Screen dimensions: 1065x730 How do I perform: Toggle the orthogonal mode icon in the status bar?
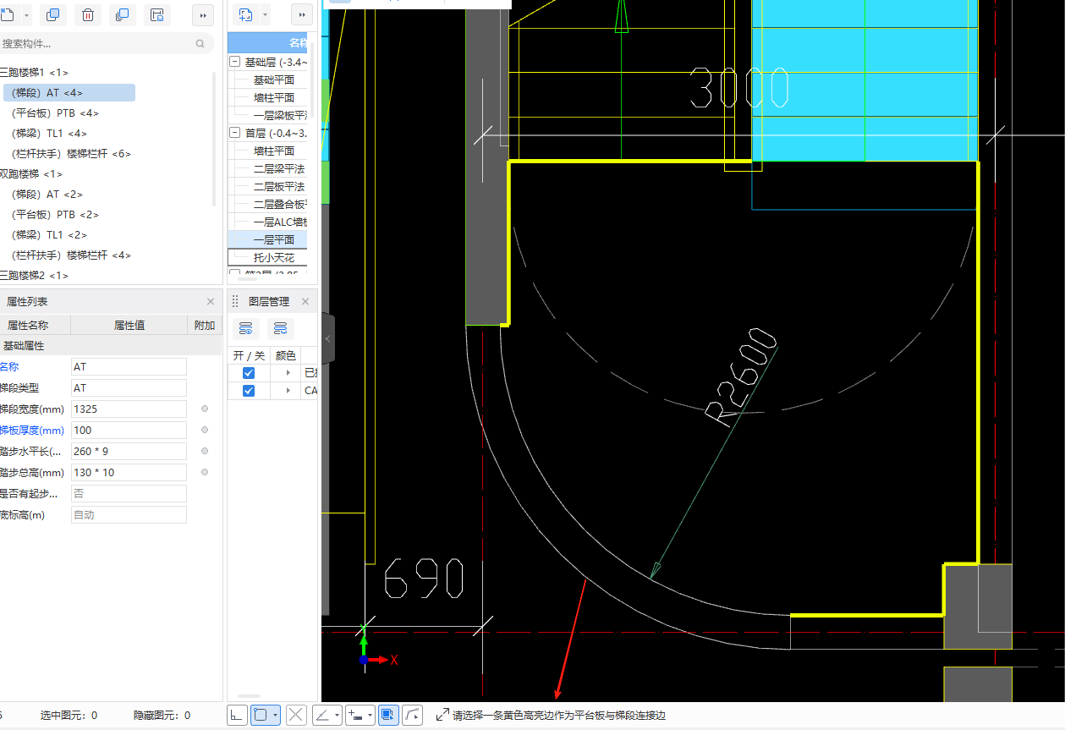(x=237, y=715)
